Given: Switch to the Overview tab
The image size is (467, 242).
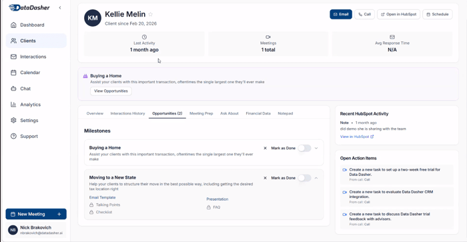Looking at the screenshot, I should click(95, 113).
